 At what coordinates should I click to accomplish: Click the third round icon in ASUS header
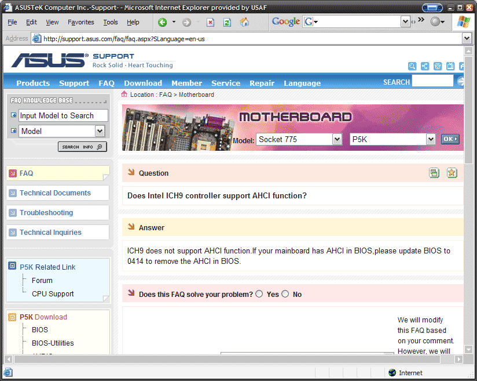click(438, 66)
